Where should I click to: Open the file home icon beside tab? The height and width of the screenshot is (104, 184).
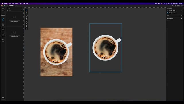click(x=7, y=6)
